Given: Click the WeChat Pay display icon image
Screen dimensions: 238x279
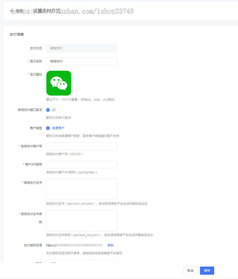Looking at the screenshot, I should (x=59, y=83).
